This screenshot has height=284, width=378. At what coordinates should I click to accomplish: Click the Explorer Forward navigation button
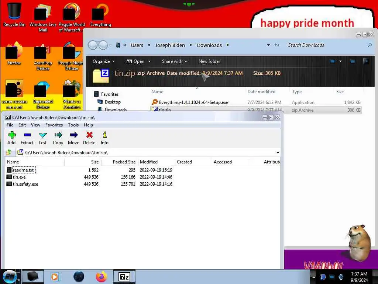click(103, 45)
